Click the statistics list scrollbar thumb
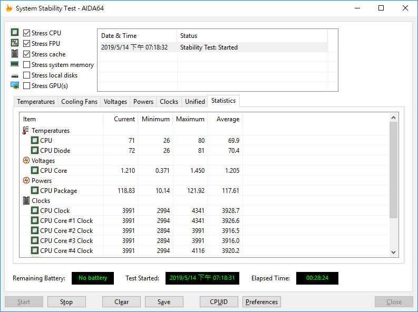This screenshot has width=418, height=312. tap(393, 170)
